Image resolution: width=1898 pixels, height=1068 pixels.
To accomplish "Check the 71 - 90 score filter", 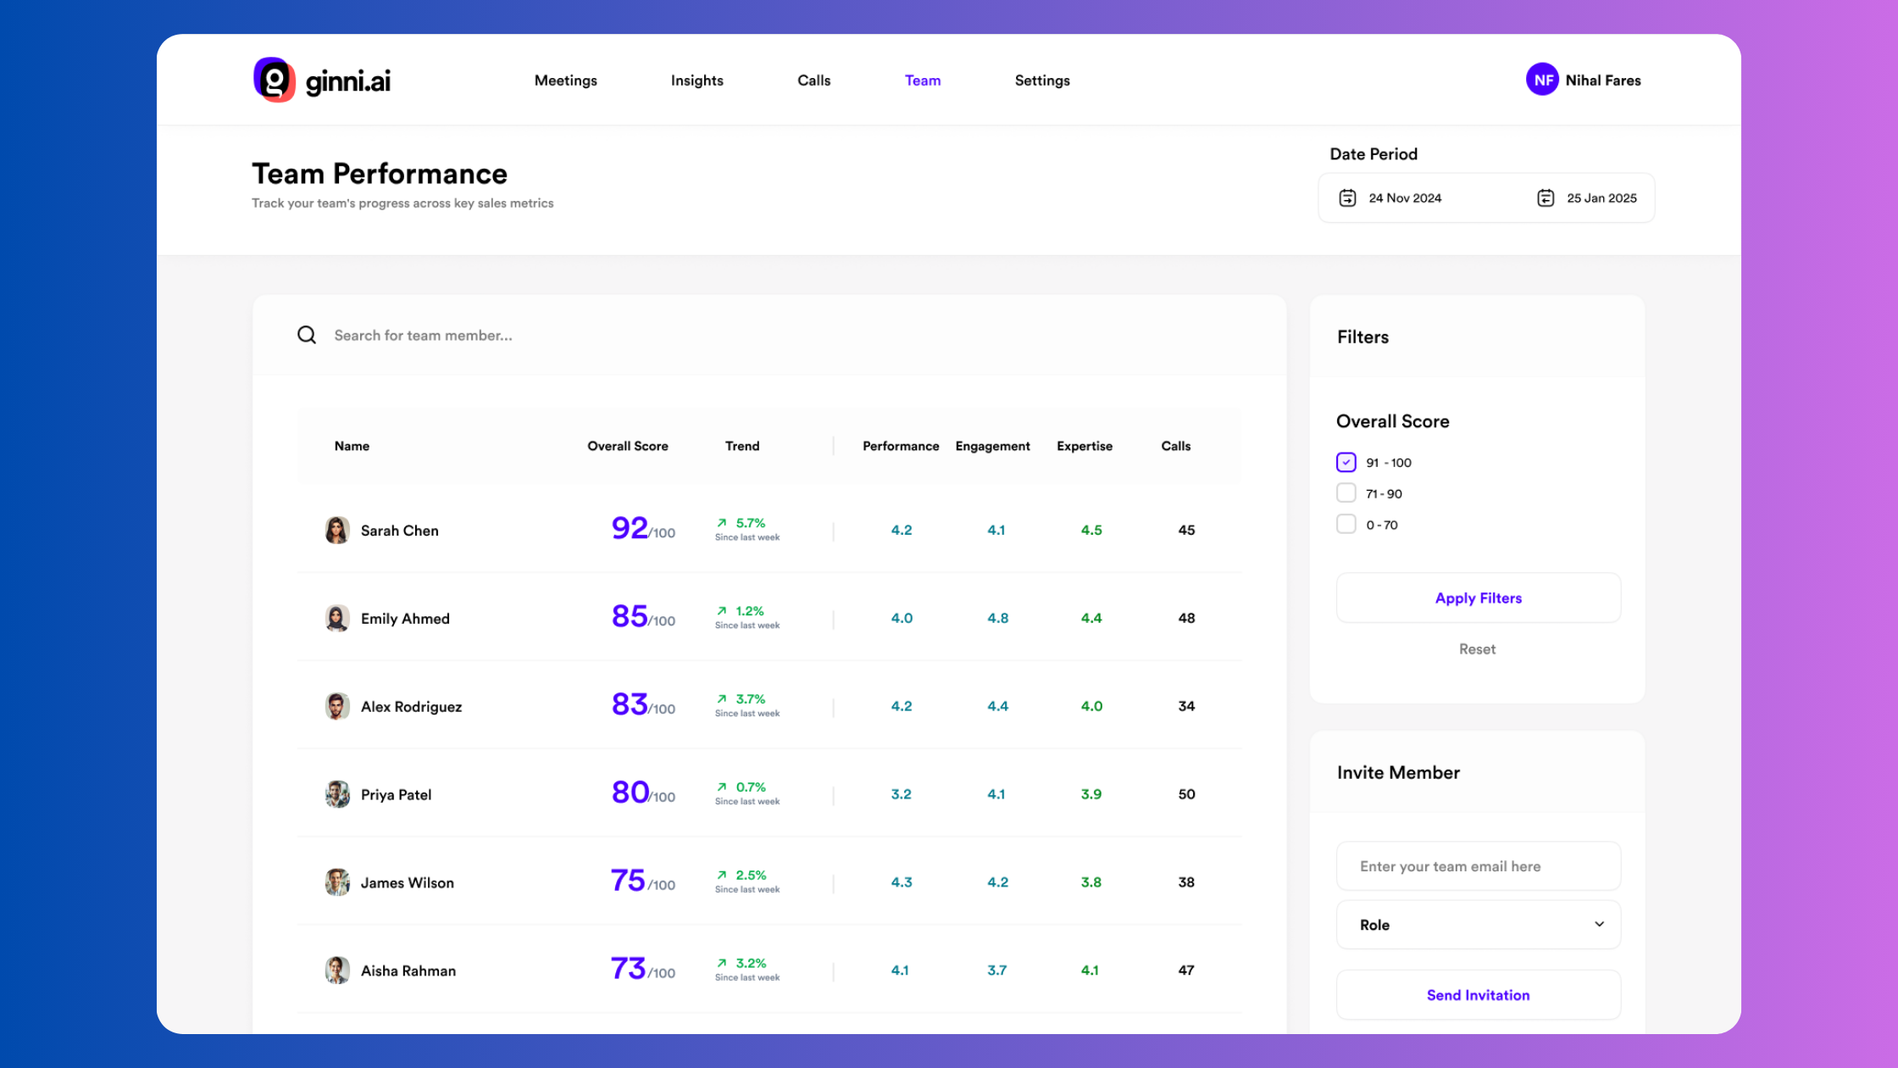I will click(x=1346, y=493).
